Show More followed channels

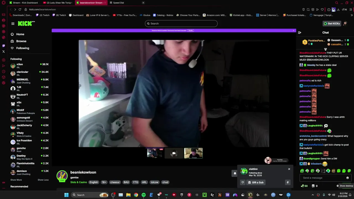(x=16, y=180)
